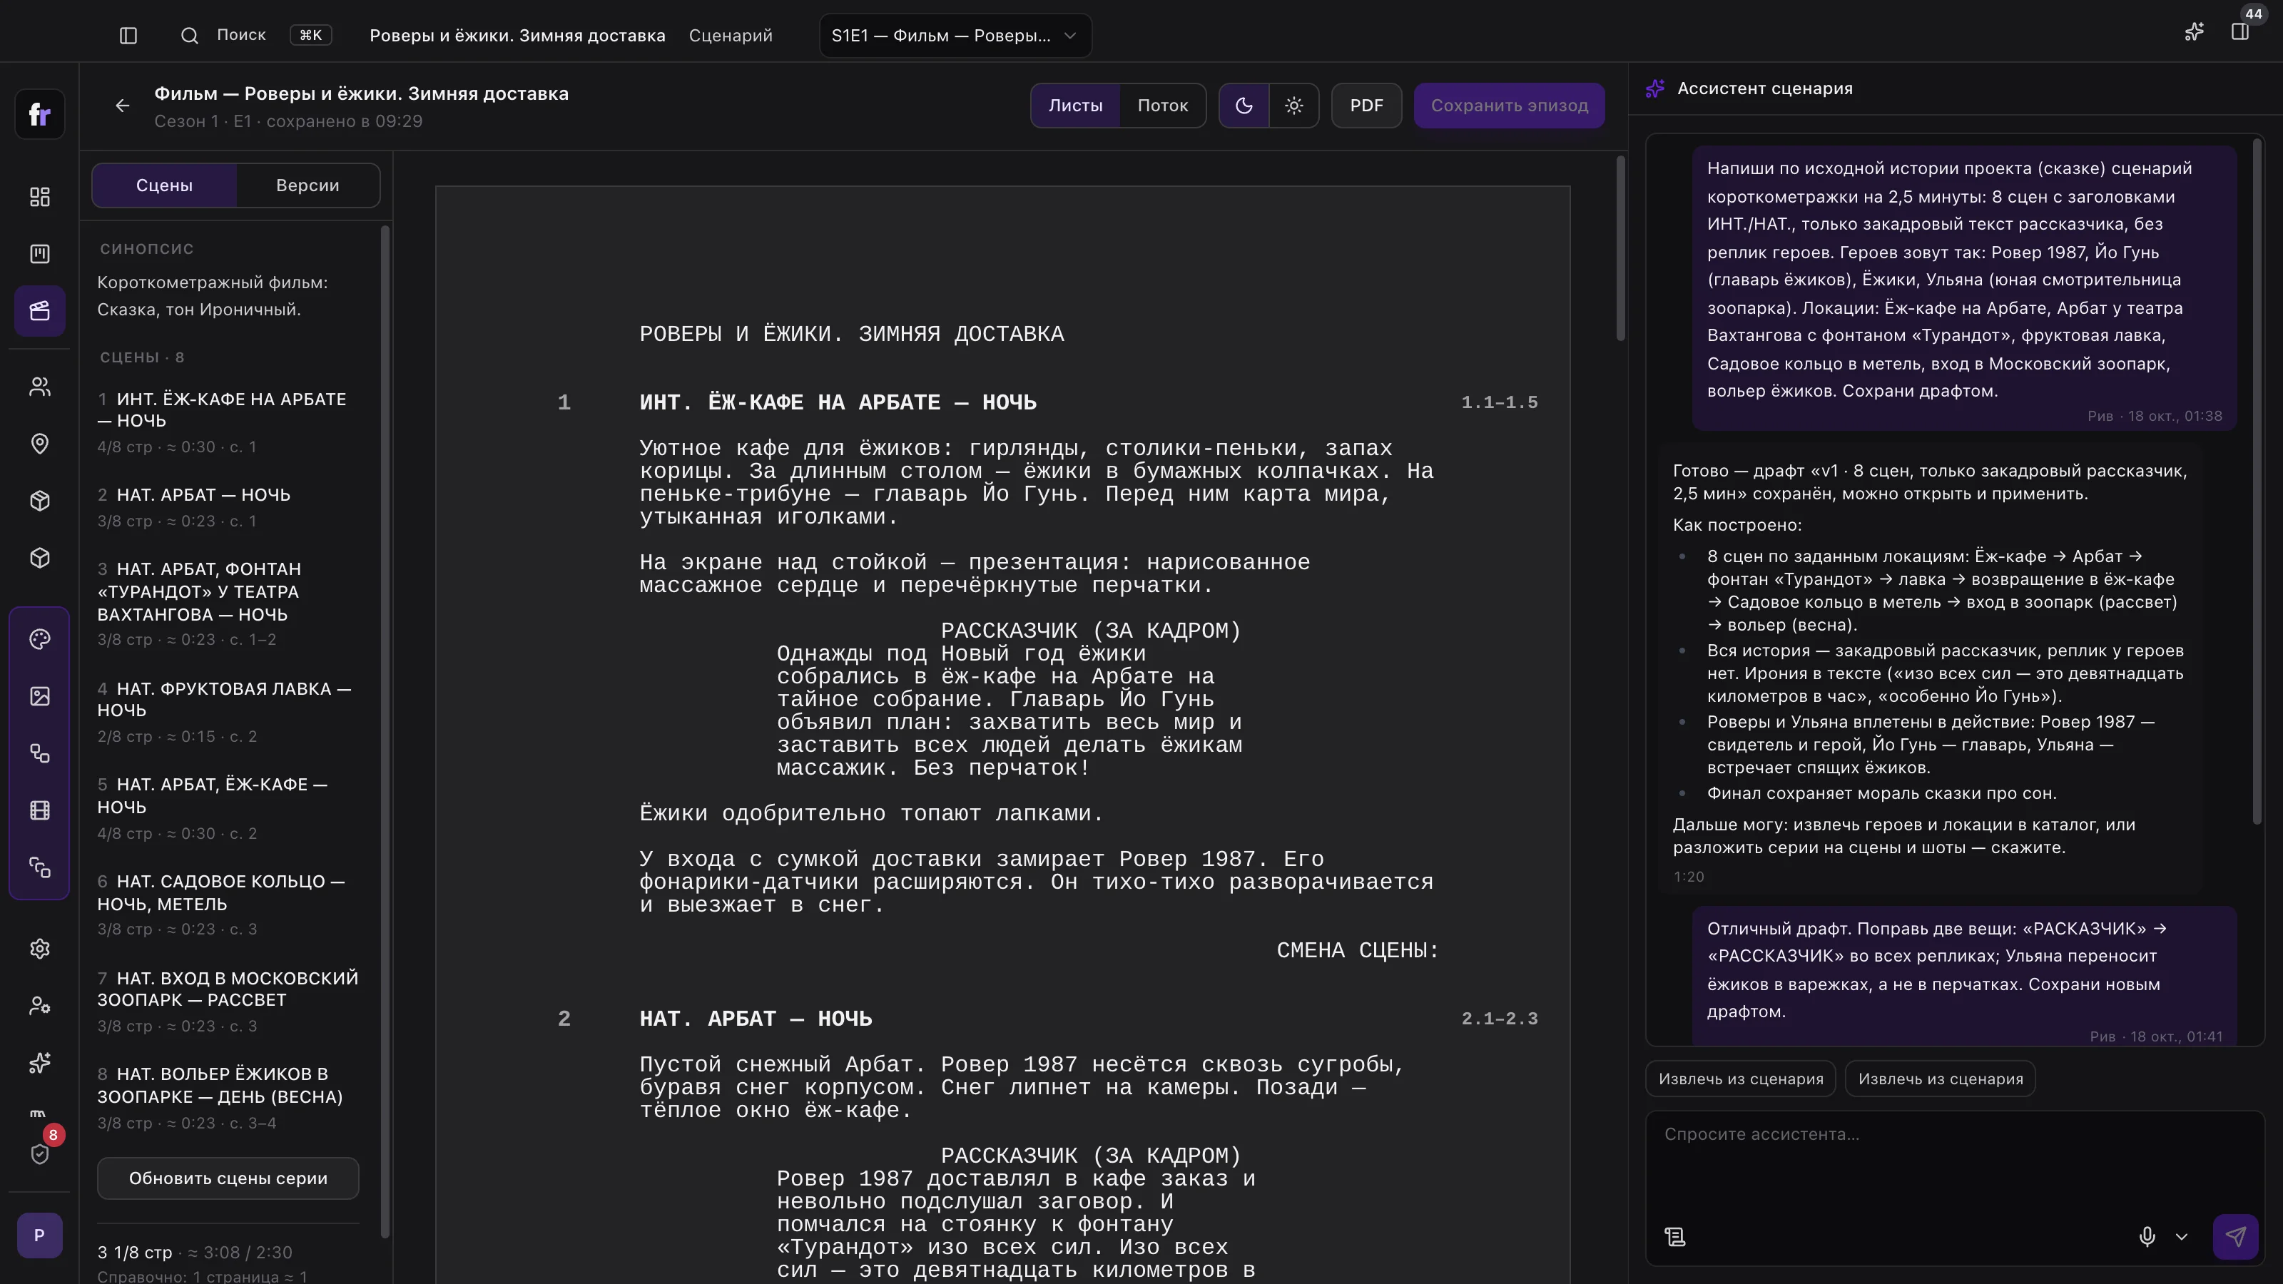Viewport: 2283px width, 1284px height.
Task: Select the Листы view mode
Action: click(1075, 106)
